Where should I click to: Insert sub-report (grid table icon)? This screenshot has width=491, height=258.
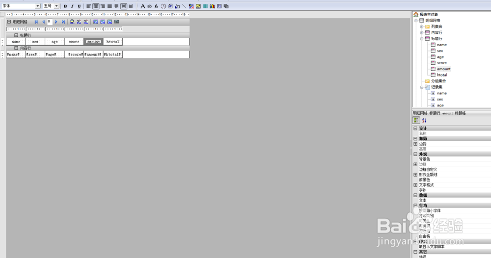point(219,6)
